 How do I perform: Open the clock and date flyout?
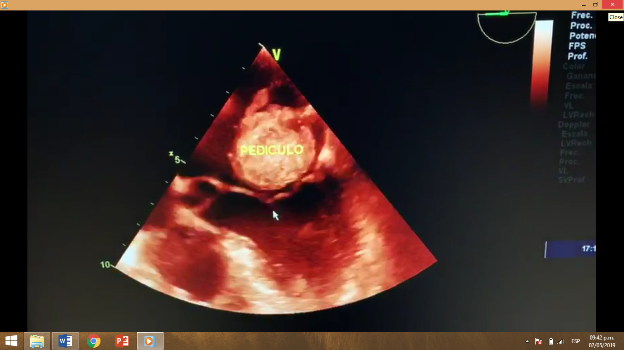pos(602,341)
